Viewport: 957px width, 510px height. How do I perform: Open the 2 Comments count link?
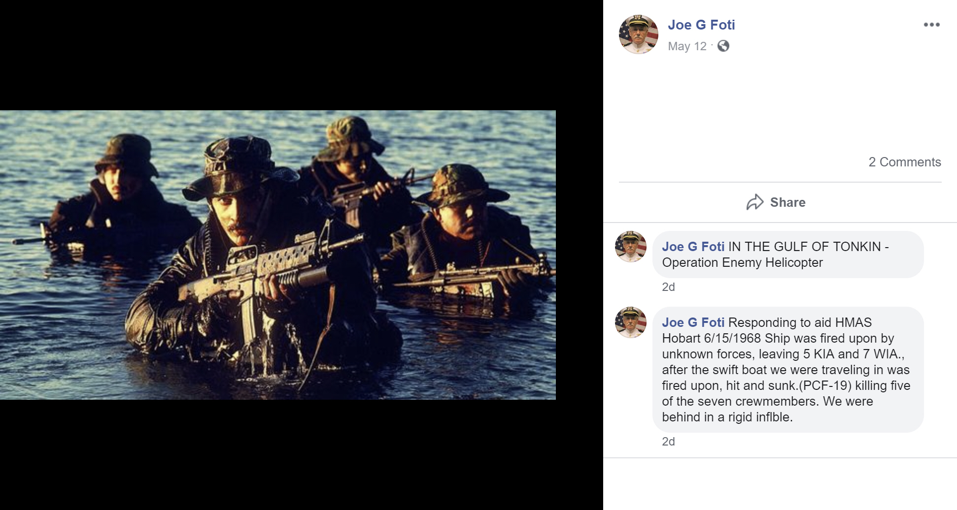pyautogui.click(x=905, y=162)
